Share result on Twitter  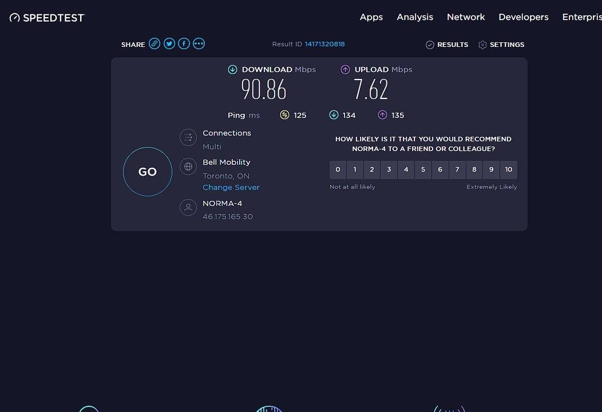pyautogui.click(x=169, y=43)
